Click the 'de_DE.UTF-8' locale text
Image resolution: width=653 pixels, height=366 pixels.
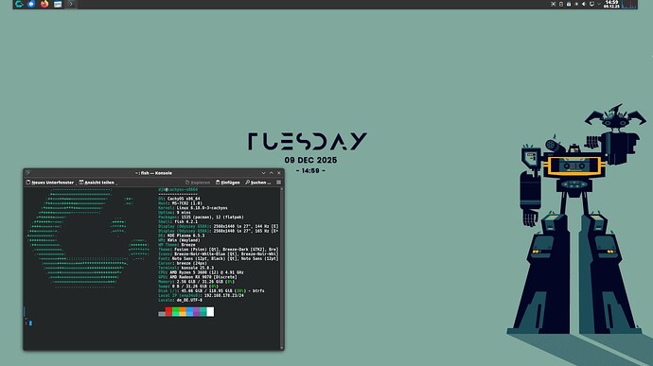[x=189, y=300]
